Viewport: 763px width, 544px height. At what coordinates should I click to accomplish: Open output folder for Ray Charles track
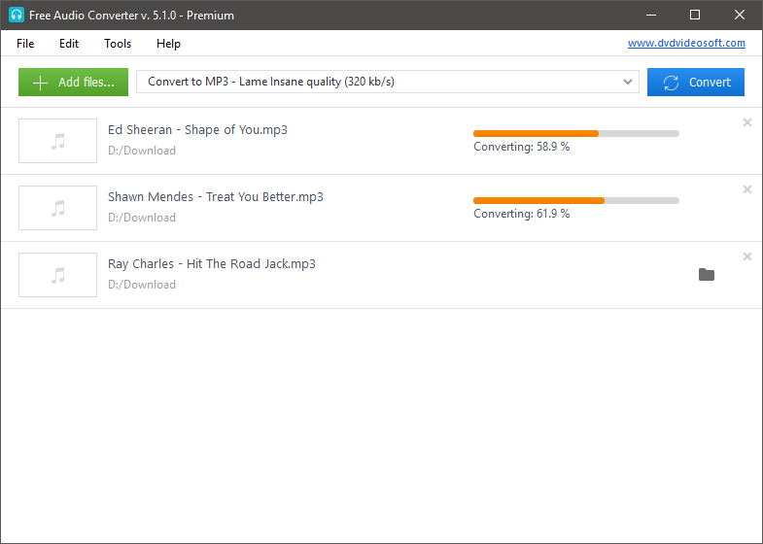tap(707, 275)
